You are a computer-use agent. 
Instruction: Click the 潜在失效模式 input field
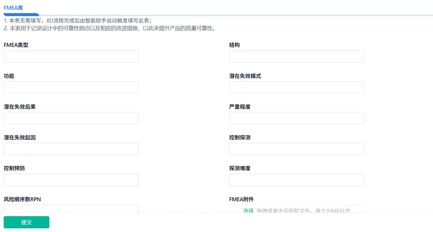tap(296, 87)
